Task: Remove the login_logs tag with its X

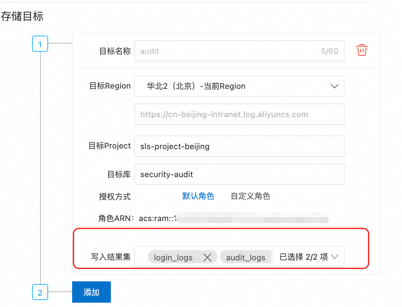Action: (207, 257)
